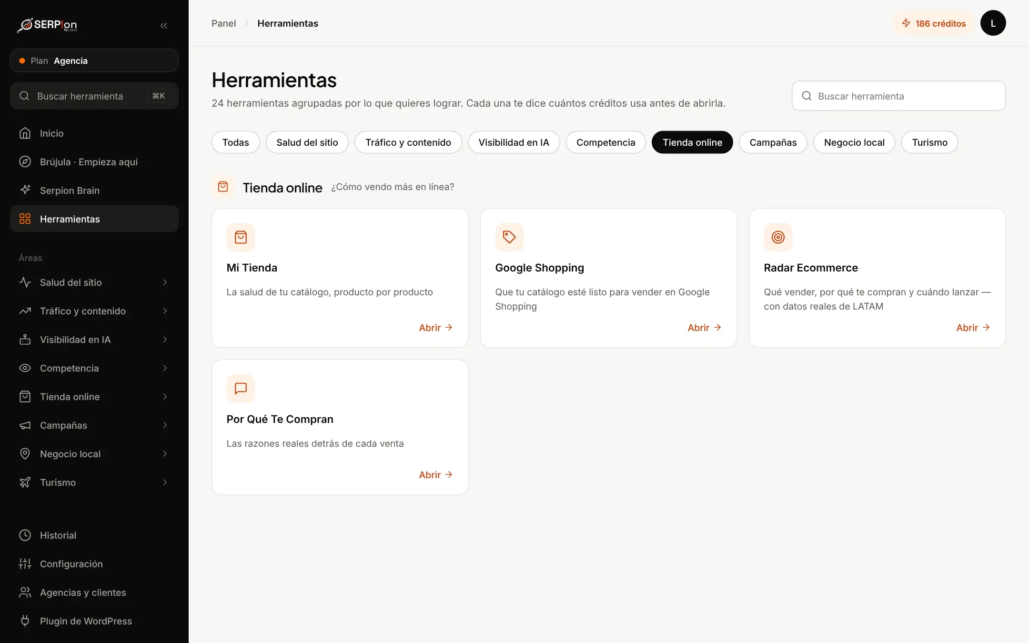
Task: Select Herramientas grid icon in sidebar
Action: (x=25, y=219)
